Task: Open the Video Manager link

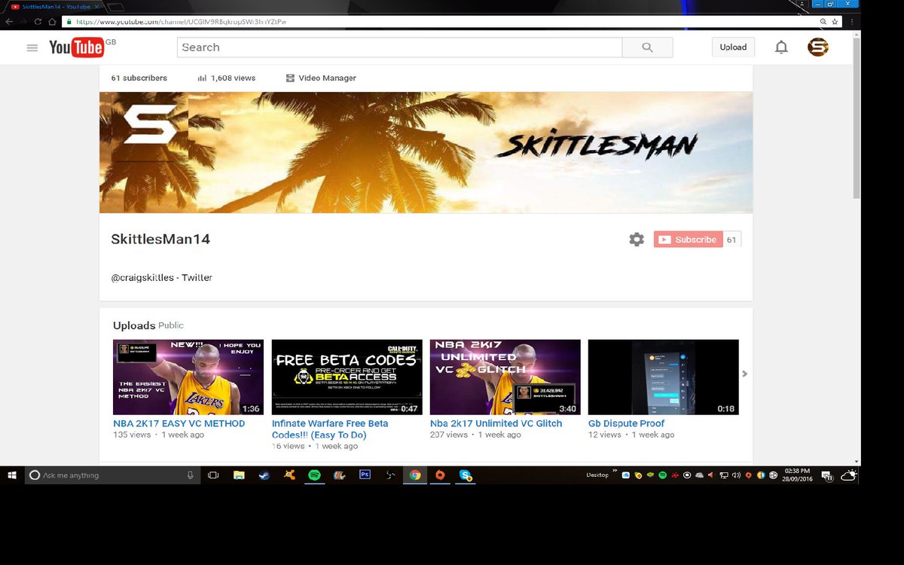Action: coord(321,78)
